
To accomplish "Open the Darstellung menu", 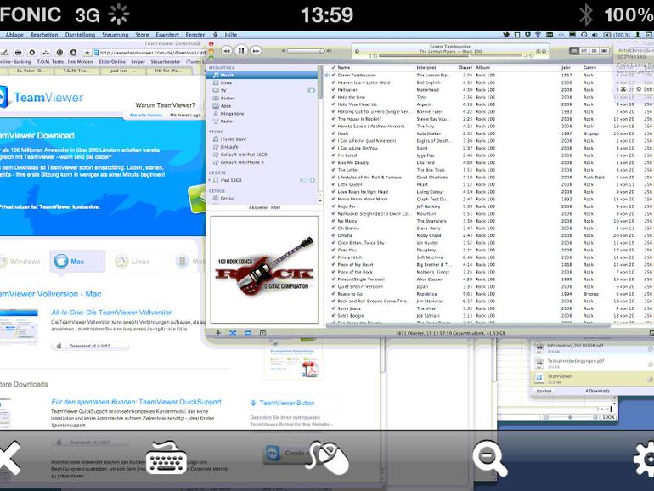I will (80, 35).
